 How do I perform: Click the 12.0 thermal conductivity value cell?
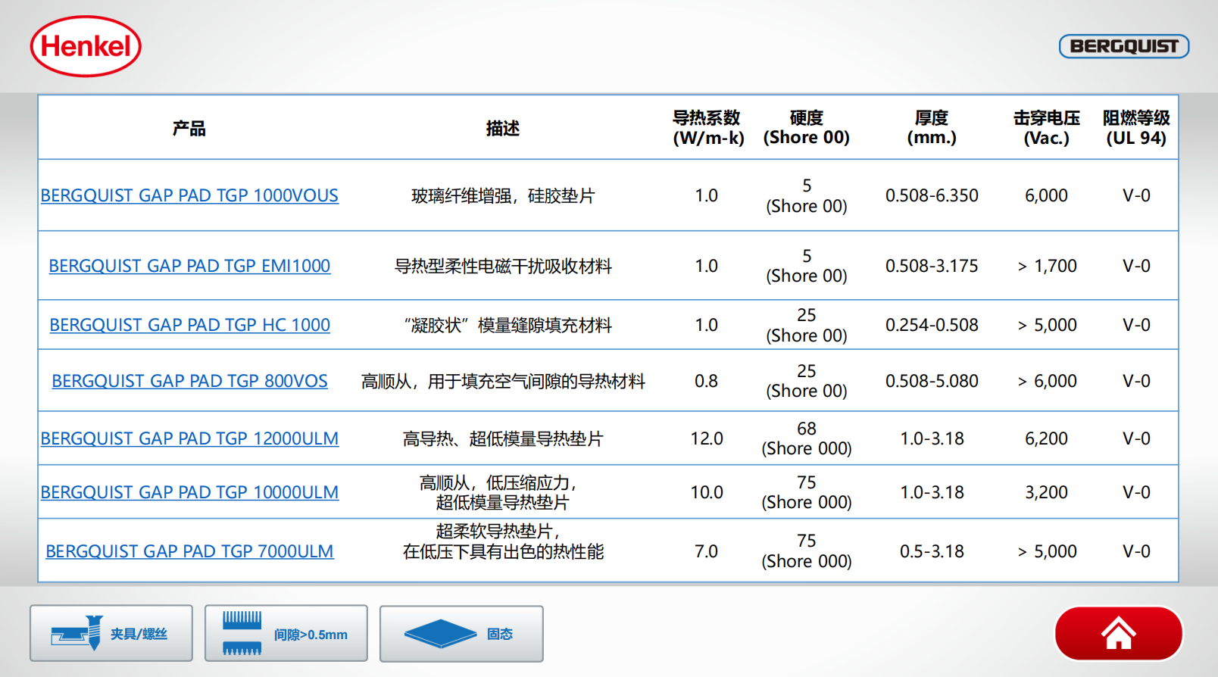click(x=707, y=438)
